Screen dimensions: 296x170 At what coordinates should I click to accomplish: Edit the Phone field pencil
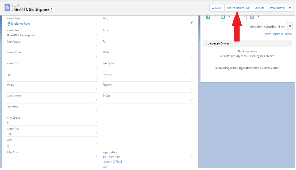[192, 35]
